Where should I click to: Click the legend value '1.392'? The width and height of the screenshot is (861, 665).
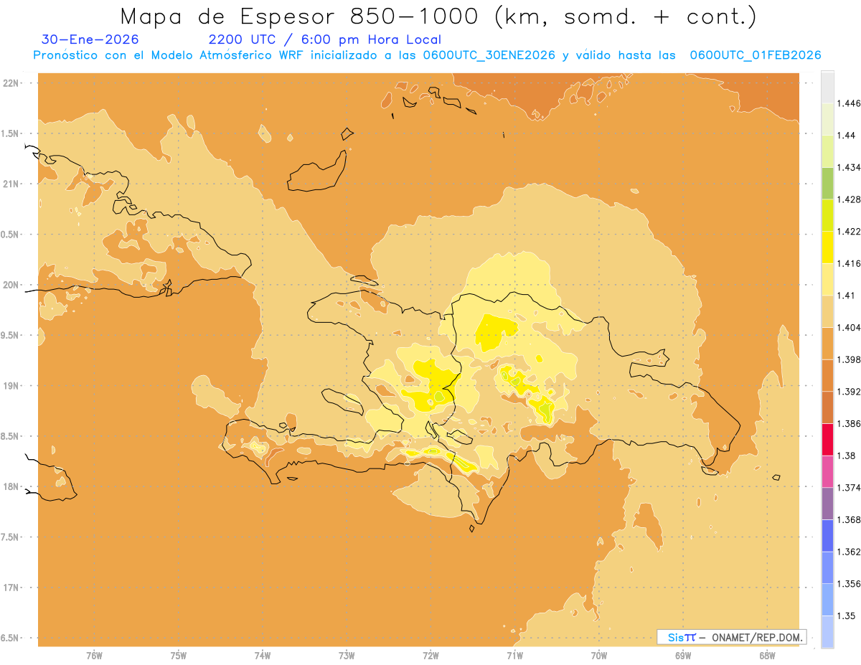pyautogui.click(x=849, y=392)
